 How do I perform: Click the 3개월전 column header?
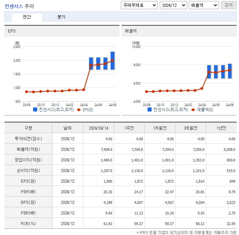click(191, 128)
